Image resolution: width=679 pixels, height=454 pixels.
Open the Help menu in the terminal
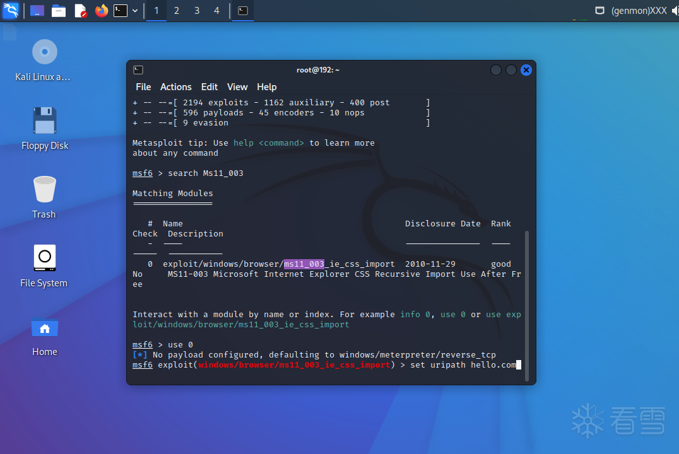coord(267,87)
